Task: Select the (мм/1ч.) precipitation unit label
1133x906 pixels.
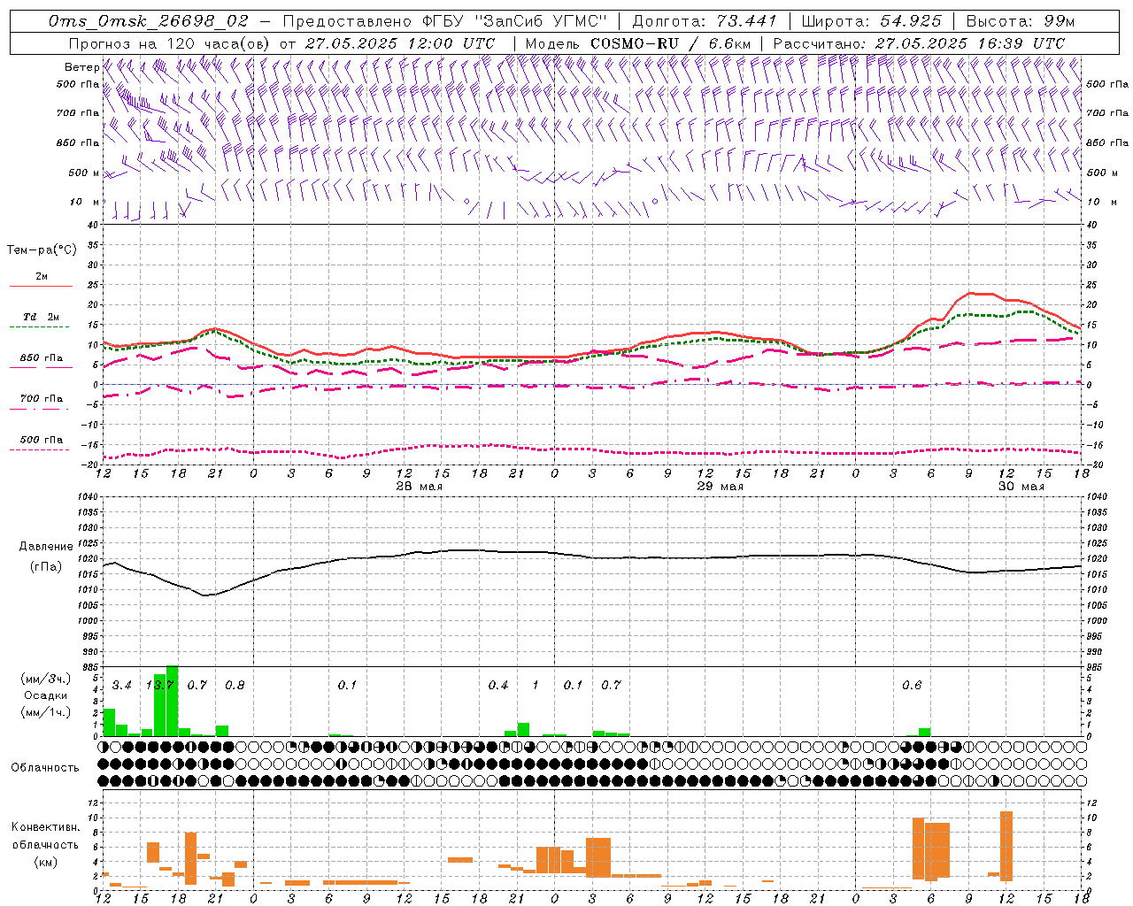Action: point(45,712)
